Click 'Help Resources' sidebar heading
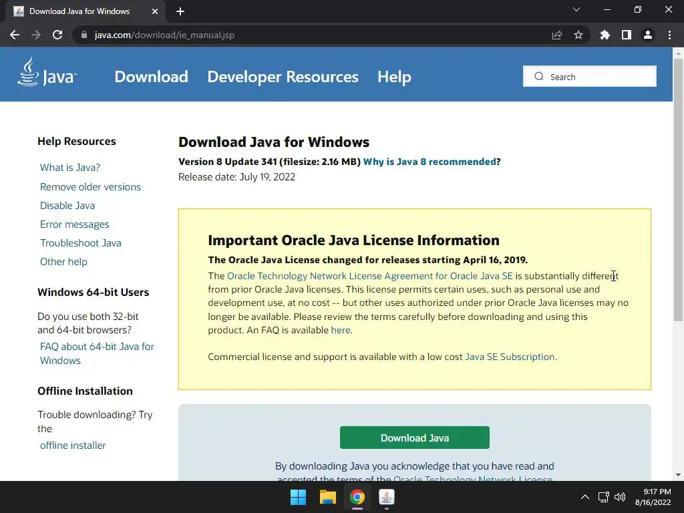The image size is (684, 513). click(77, 142)
